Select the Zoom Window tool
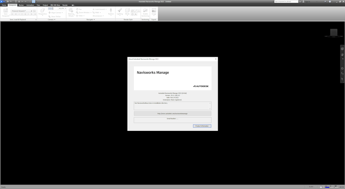 [x=83, y=12]
